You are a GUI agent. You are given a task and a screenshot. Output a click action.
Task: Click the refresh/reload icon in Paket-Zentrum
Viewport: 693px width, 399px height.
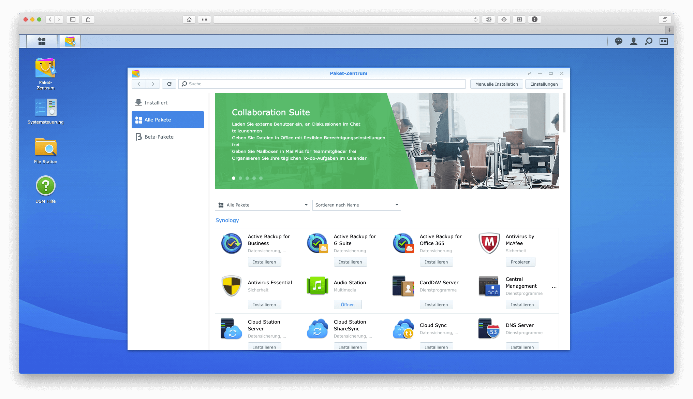[x=169, y=83]
